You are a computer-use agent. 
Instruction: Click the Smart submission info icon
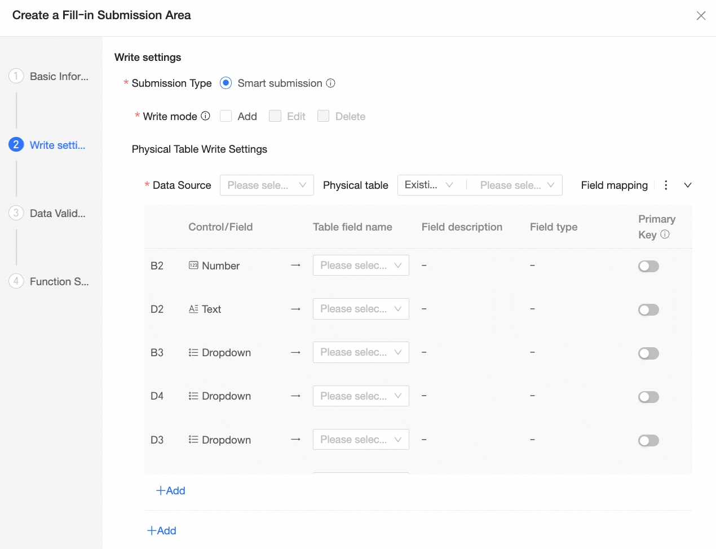(x=331, y=83)
